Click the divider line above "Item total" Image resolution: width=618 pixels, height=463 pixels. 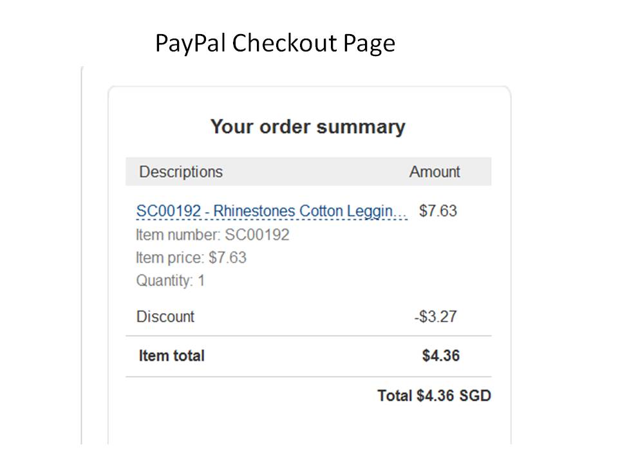[x=308, y=336]
